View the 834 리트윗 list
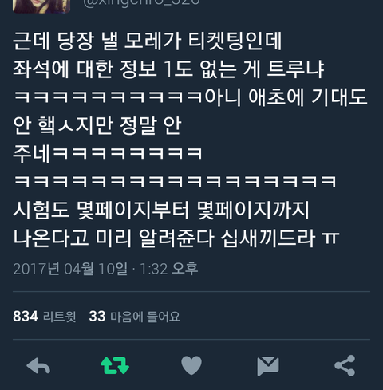 [x=45, y=317]
